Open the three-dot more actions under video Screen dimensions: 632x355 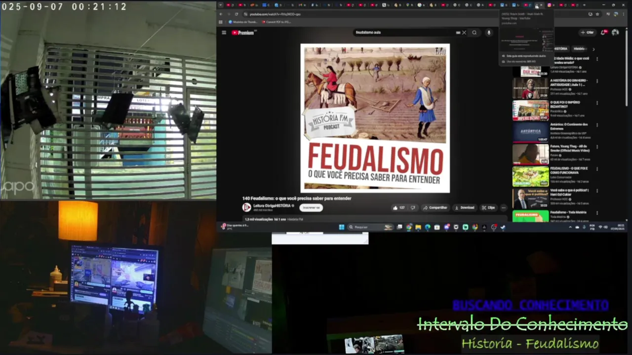click(x=504, y=208)
